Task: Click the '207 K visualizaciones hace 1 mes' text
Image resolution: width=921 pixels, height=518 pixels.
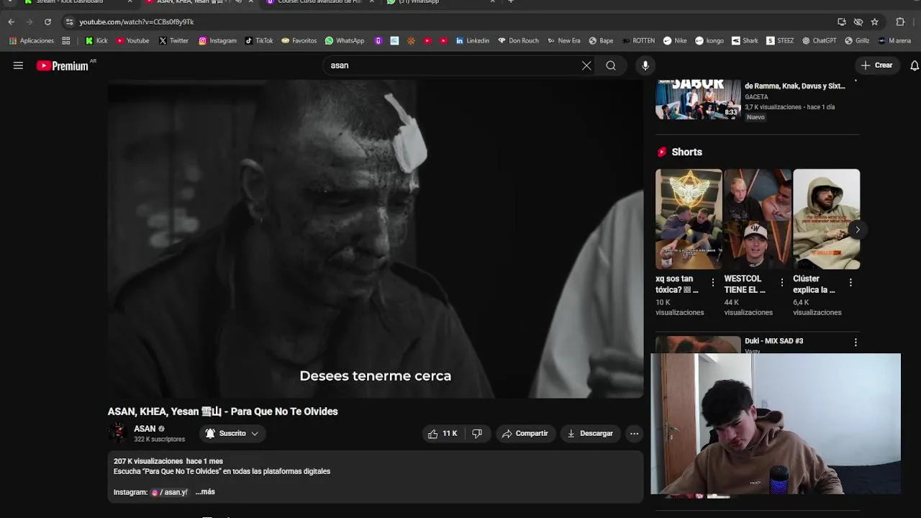Action: (x=168, y=461)
